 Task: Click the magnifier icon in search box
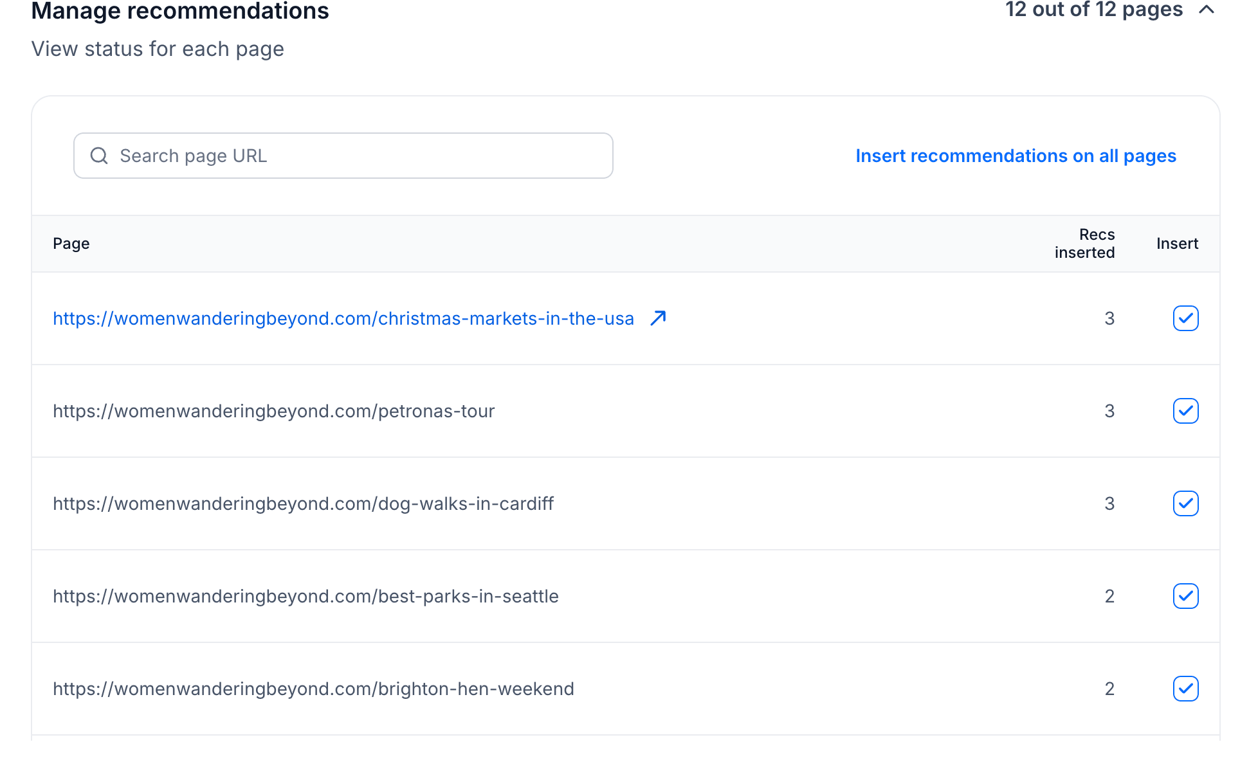click(99, 156)
